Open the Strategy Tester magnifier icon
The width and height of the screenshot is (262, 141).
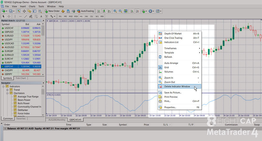(x=40, y=11)
